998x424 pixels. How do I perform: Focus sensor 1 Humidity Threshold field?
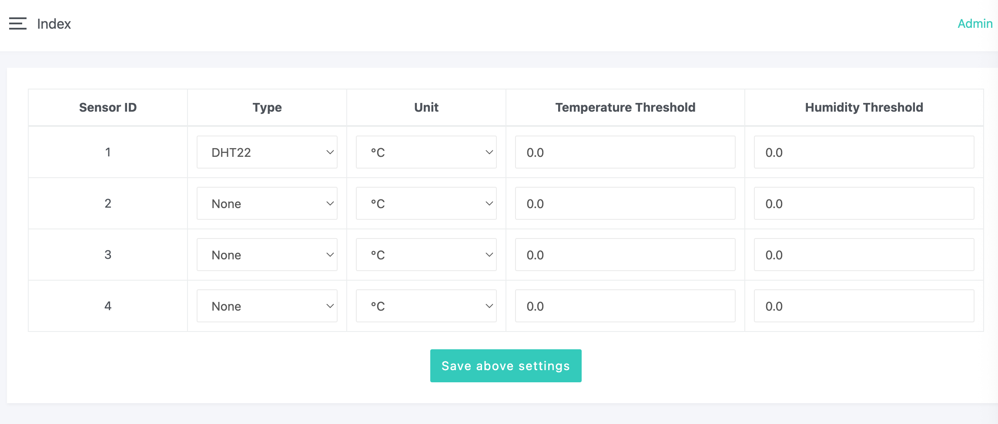[x=864, y=152]
